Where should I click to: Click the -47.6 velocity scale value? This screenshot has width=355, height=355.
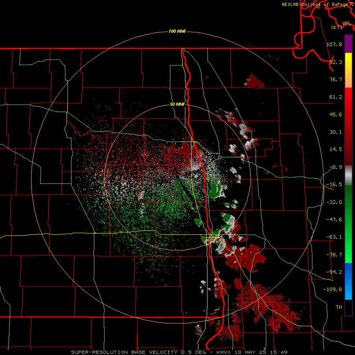point(334,220)
